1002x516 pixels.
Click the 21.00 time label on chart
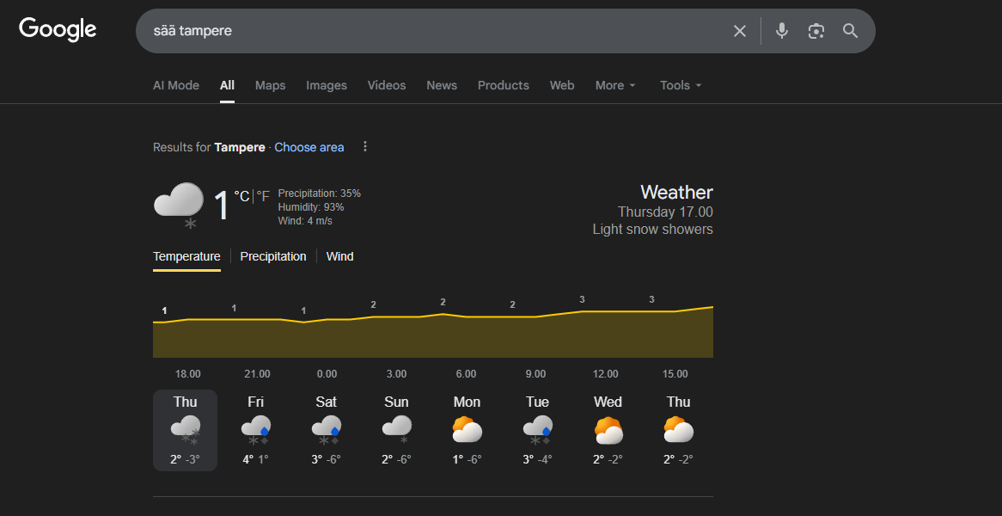[x=257, y=374]
